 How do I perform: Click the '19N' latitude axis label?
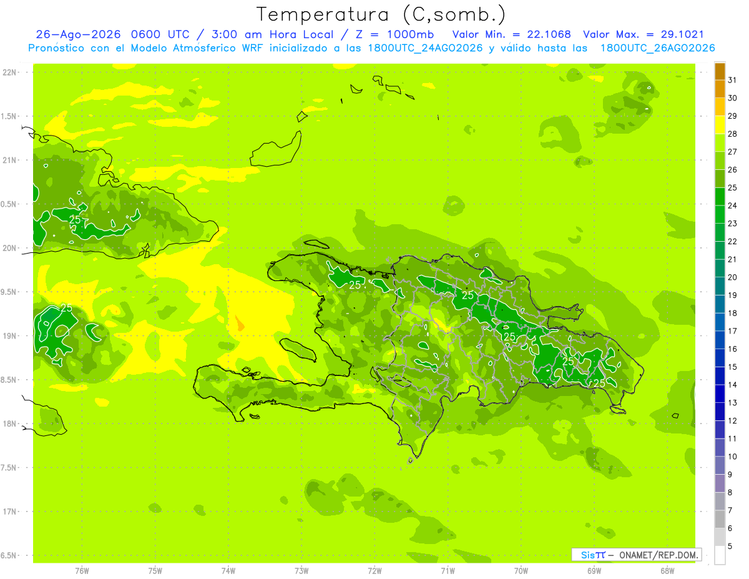pos(9,336)
